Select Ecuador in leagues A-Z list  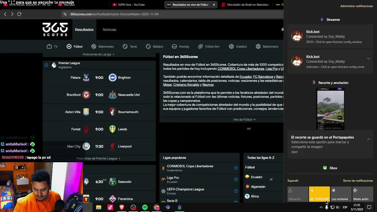[x=256, y=177]
